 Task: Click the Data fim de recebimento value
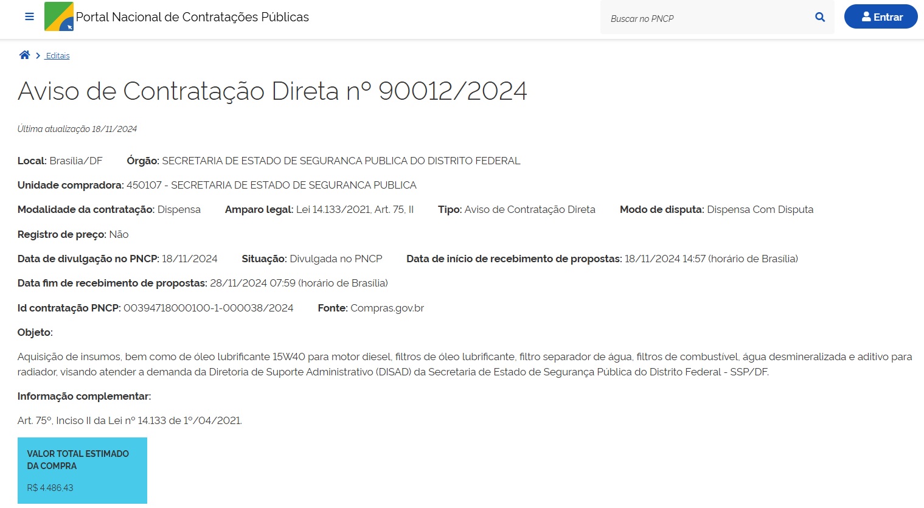(x=299, y=283)
